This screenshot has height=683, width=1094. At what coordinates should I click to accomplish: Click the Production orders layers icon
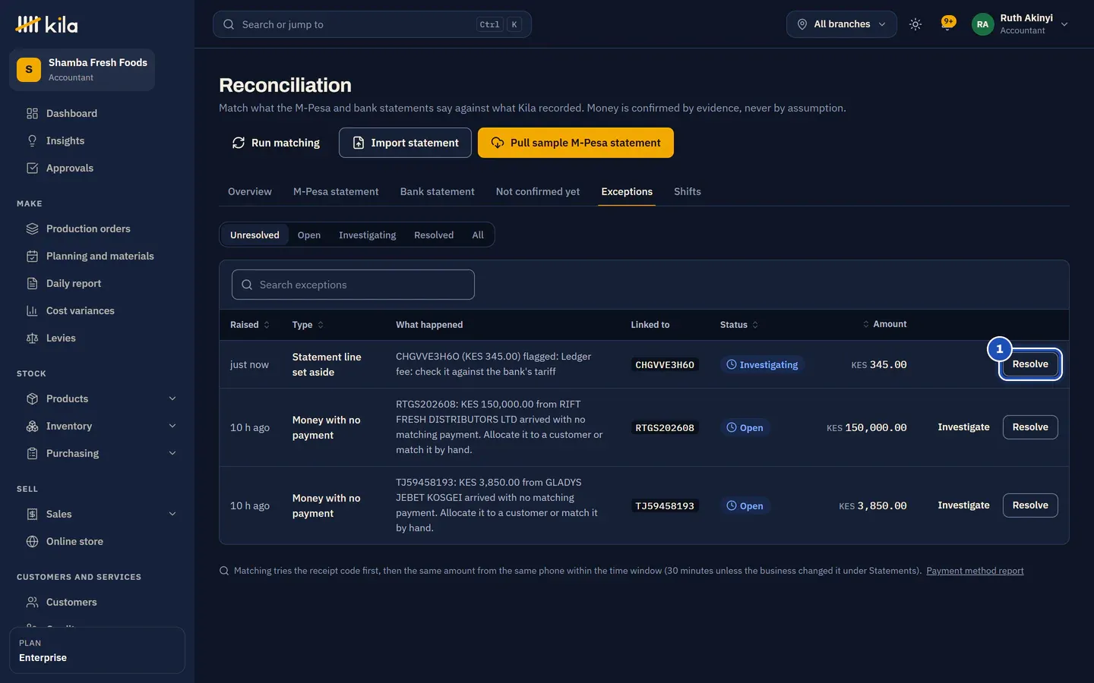[x=32, y=229]
